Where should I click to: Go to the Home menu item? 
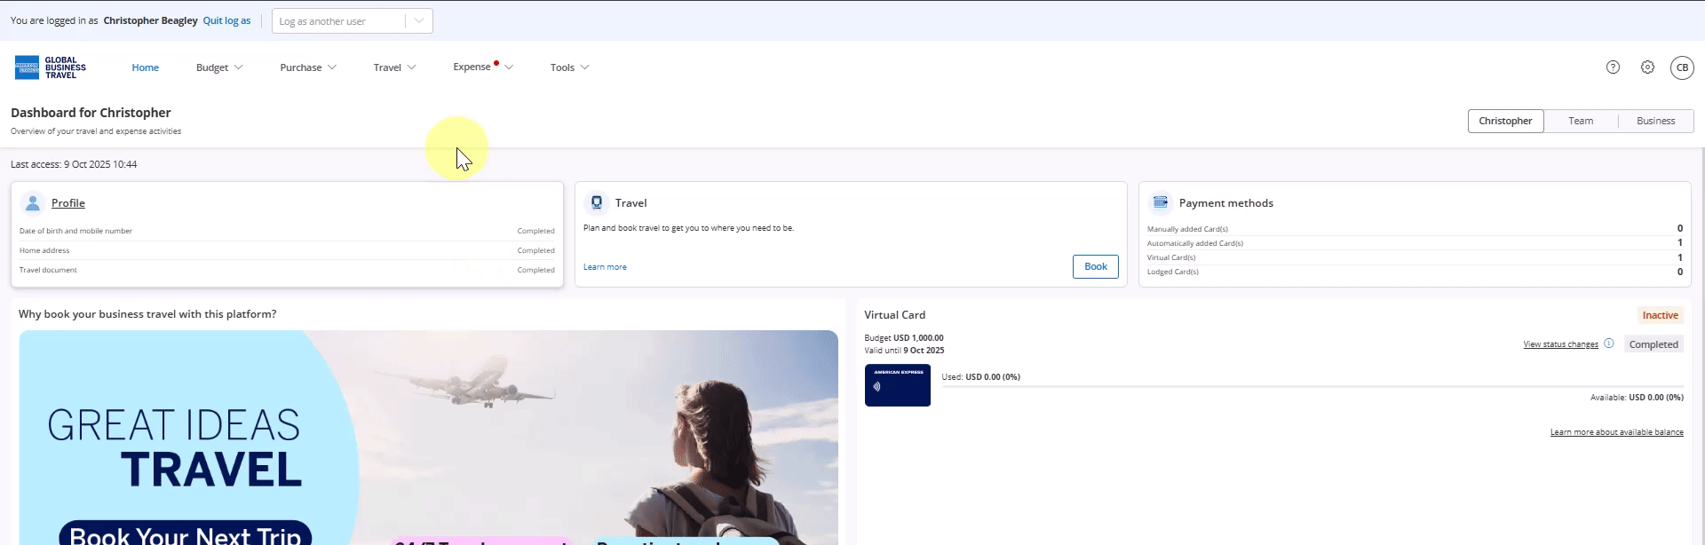tap(146, 67)
